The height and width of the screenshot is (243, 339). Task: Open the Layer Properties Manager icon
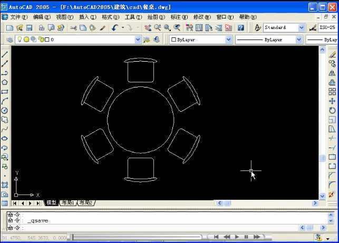[9, 40]
